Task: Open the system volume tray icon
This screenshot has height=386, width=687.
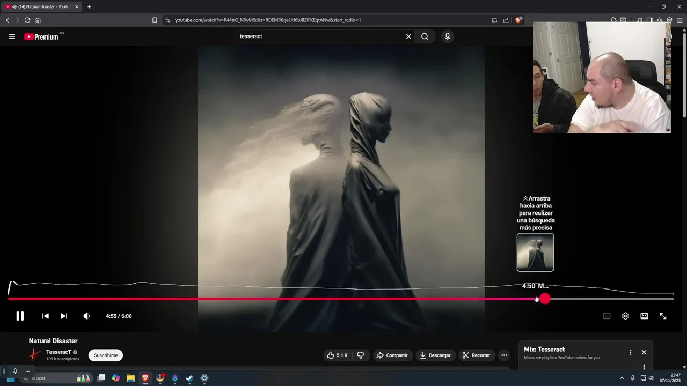Action: click(651, 378)
